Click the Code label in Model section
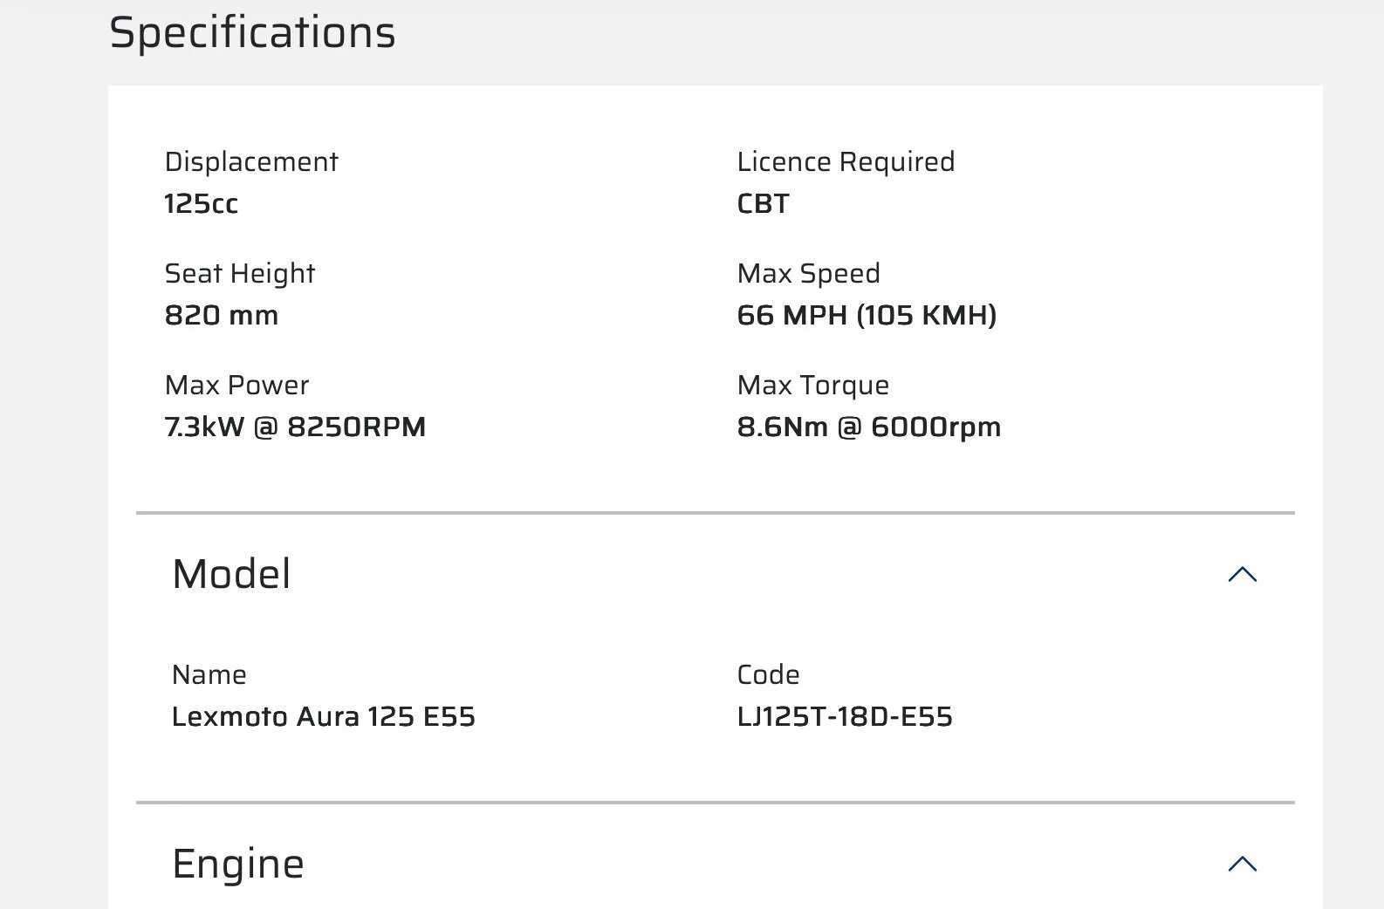1384x909 pixels. tap(768, 674)
